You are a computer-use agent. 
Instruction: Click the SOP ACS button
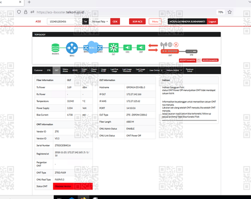tap(137, 21)
